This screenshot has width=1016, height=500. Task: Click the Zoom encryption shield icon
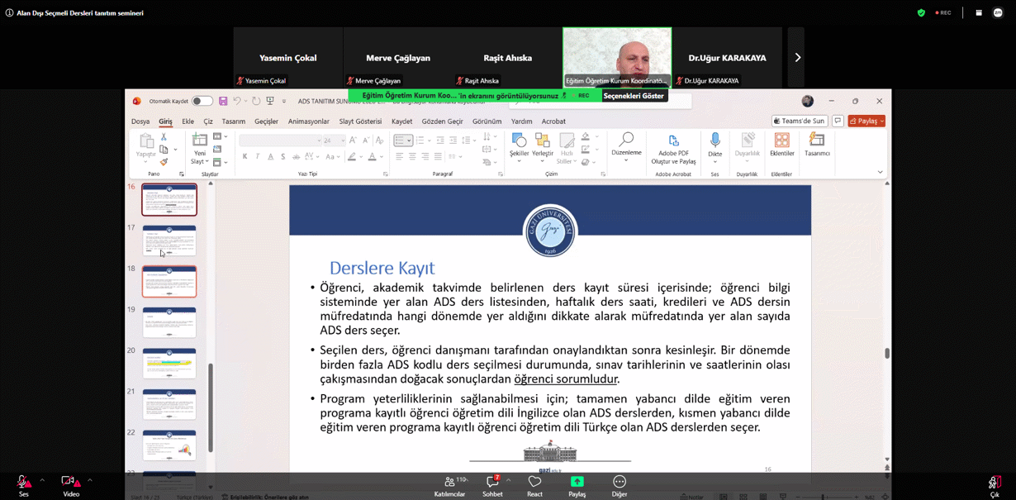[x=921, y=12]
